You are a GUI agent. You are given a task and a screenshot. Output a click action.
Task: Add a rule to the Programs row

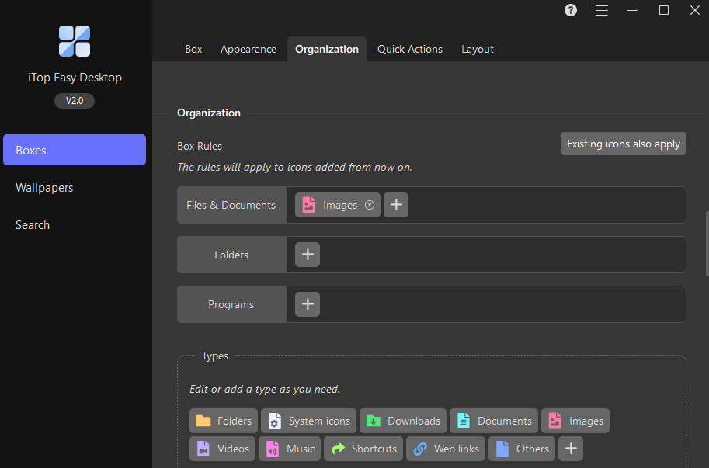coord(308,304)
